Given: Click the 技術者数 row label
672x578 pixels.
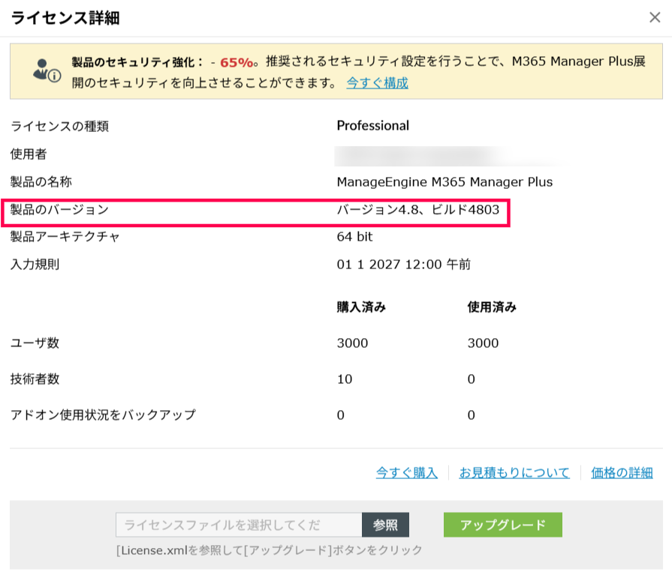Looking at the screenshot, I should [35, 379].
